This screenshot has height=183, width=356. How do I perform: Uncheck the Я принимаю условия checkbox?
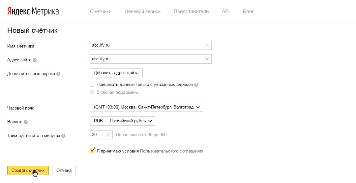pos(92,151)
